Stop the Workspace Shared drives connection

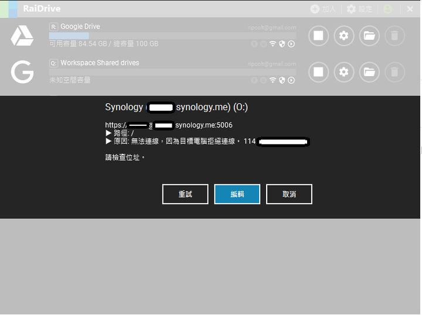tap(318, 72)
